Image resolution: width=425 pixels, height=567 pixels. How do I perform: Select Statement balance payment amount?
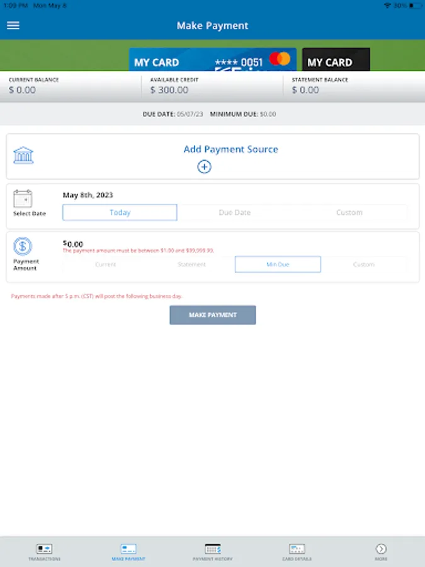point(191,265)
